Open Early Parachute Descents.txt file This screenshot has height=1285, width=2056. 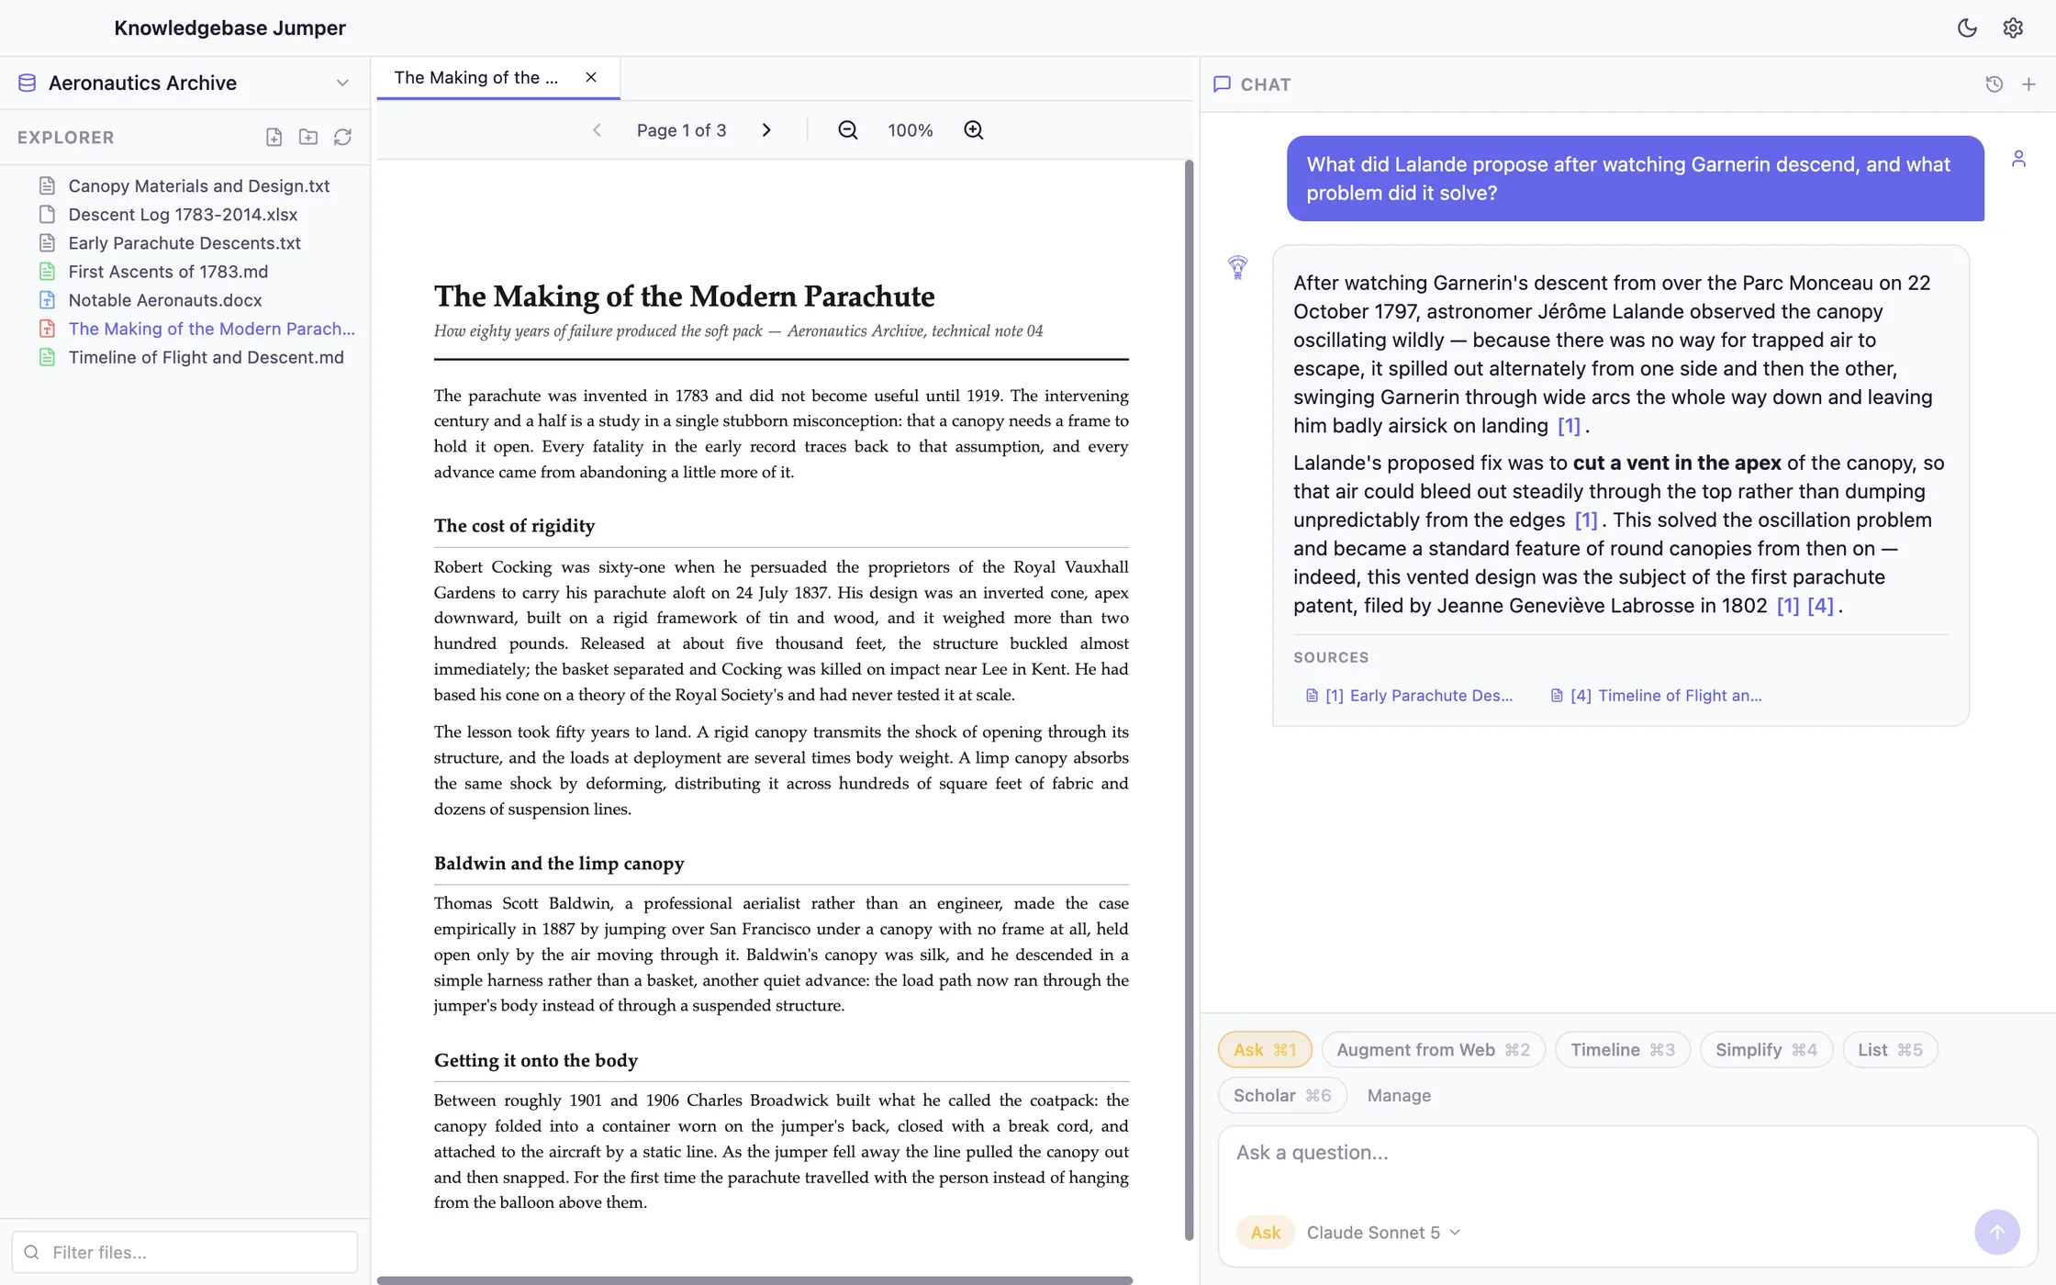[x=184, y=242]
